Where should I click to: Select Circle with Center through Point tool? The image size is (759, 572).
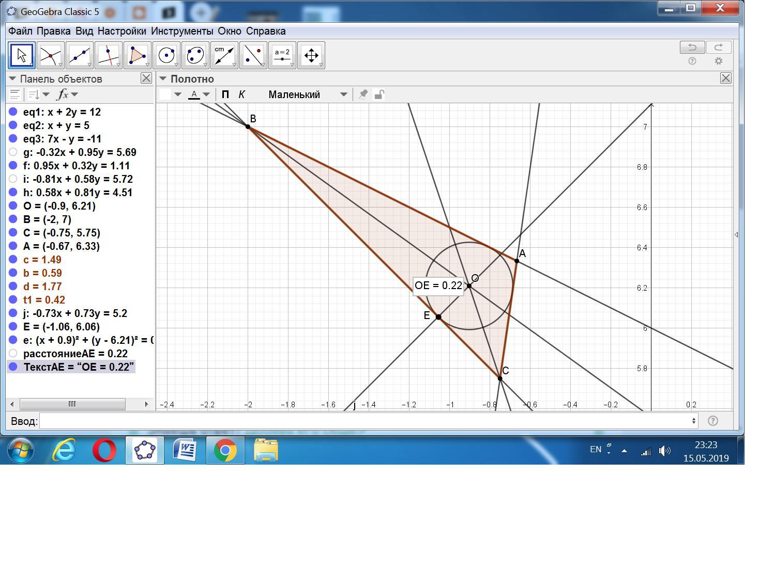coord(166,55)
